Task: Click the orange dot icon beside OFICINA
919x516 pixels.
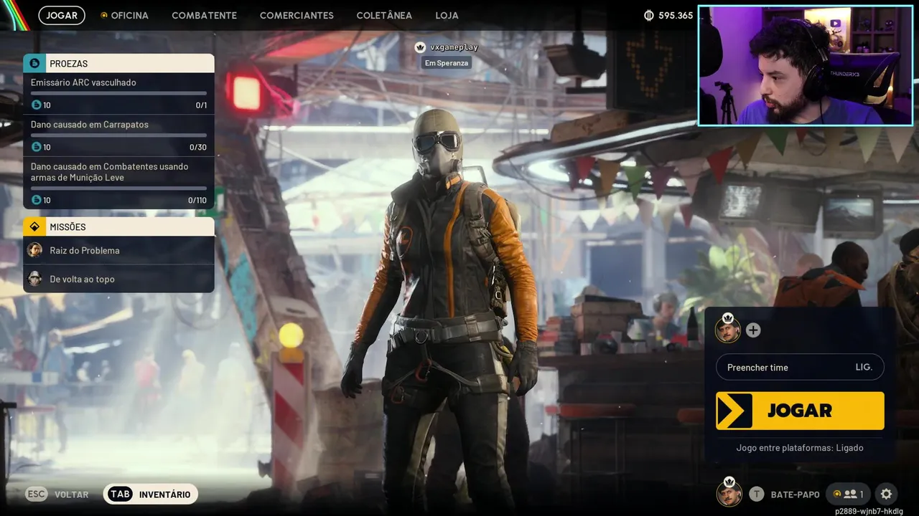Action: (x=103, y=15)
